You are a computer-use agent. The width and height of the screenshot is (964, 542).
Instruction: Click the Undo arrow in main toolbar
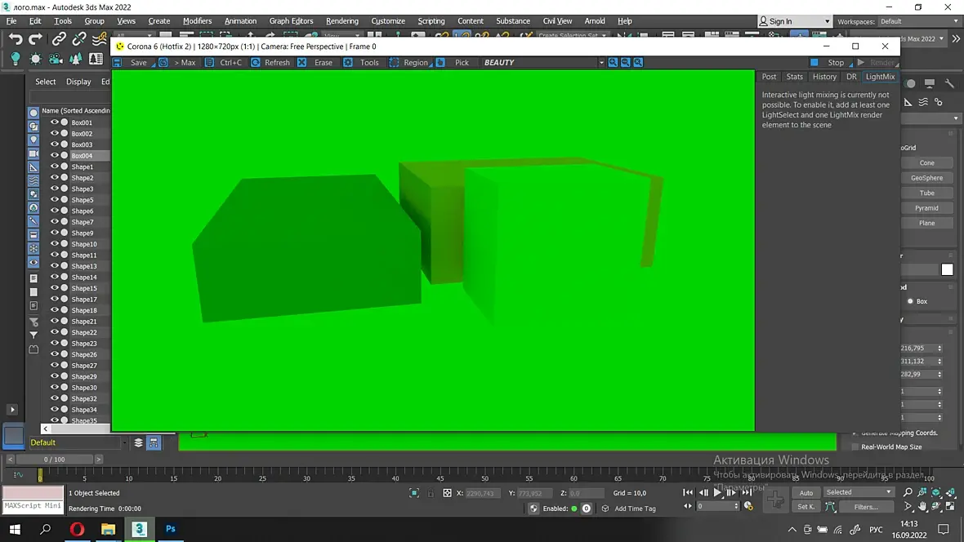point(15,39)
